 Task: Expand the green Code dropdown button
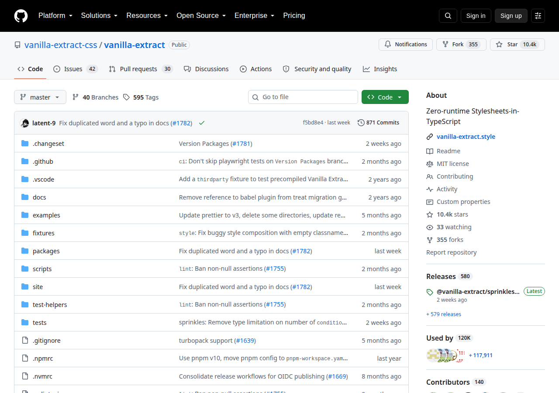pyautogui.click(x=385, y=97)
